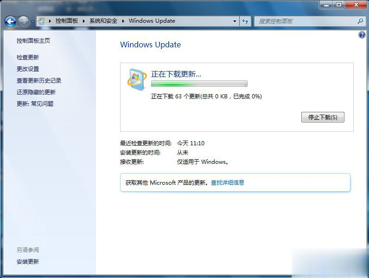
Task: Open 更改设置 in the sidebar
Action: click(x=28, y=69)
